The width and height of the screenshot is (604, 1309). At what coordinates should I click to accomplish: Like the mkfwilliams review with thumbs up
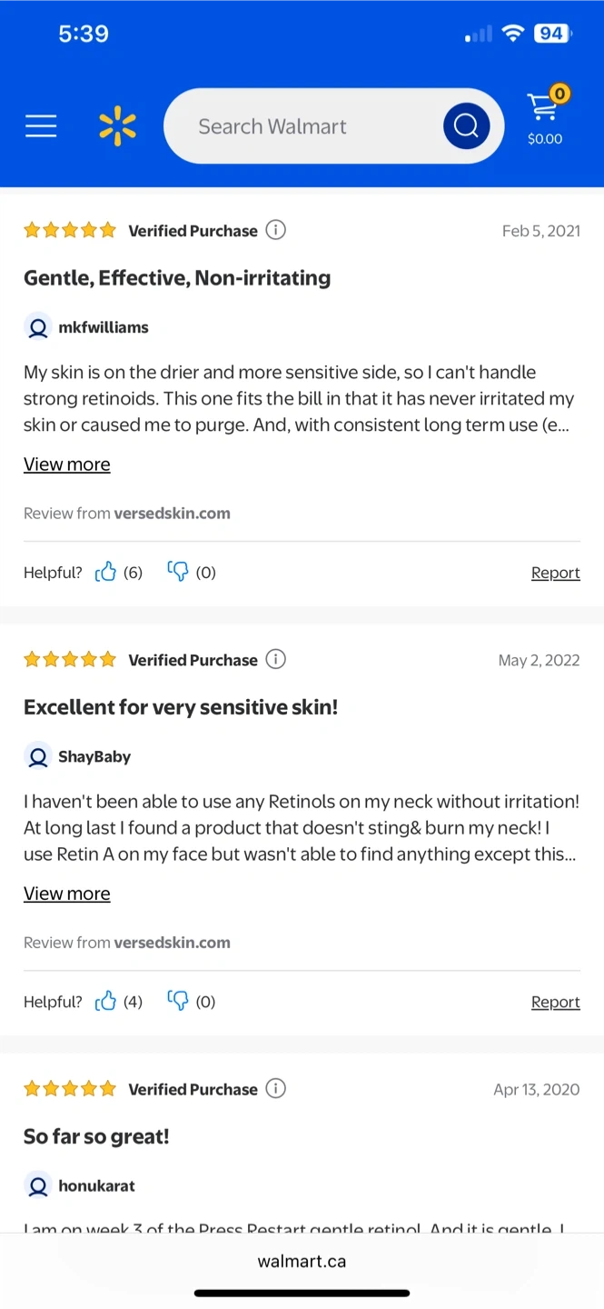(x=106, y=572)
